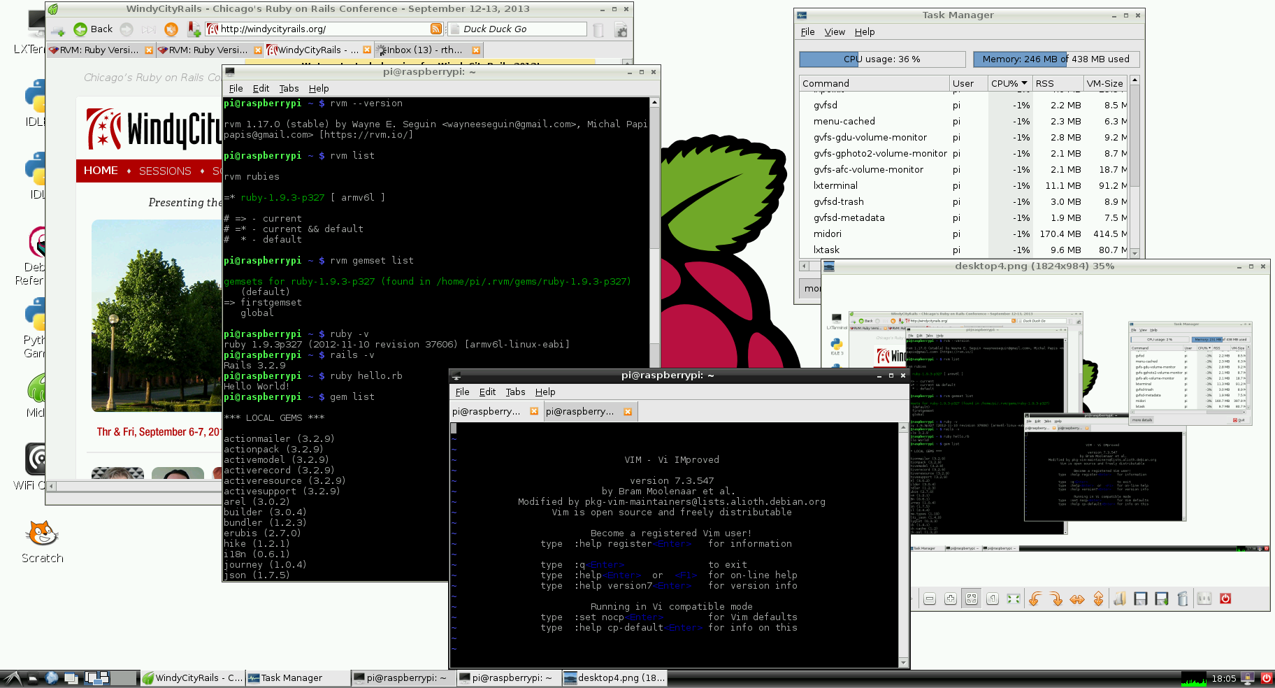Screen dimensions: 1275x688
Task: Click the address bar with windycityrails.org
Action: 325,29
